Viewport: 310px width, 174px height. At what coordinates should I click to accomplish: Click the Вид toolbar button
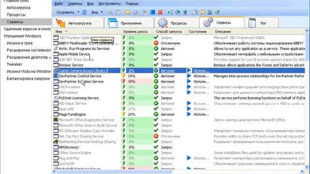(x=95, y=12)
